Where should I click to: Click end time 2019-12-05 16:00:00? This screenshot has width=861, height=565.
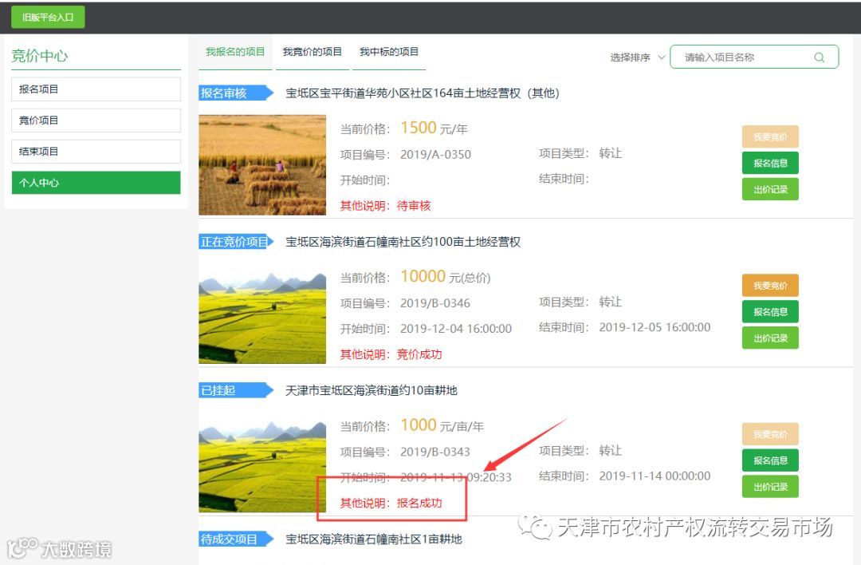click(x=655, y=327)
